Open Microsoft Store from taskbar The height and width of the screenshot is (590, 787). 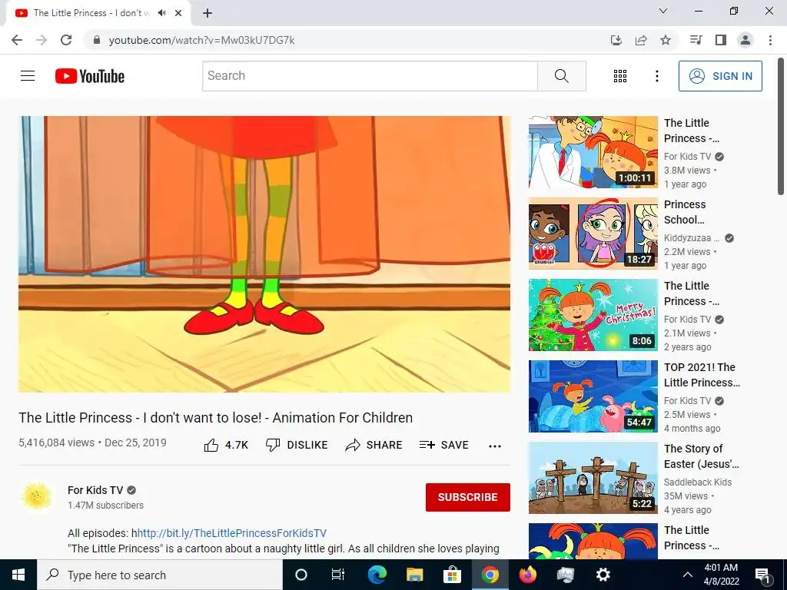point(452,575)
